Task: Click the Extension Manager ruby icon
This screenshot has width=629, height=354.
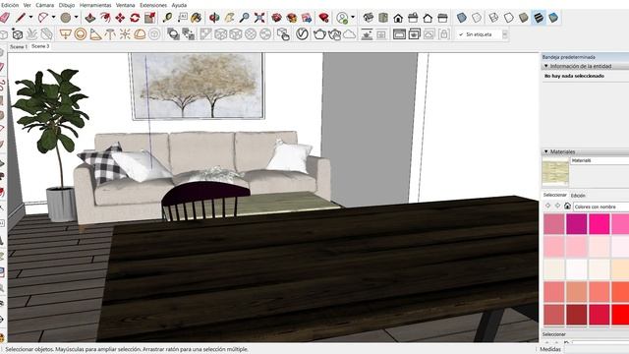Action: (323, 18)
